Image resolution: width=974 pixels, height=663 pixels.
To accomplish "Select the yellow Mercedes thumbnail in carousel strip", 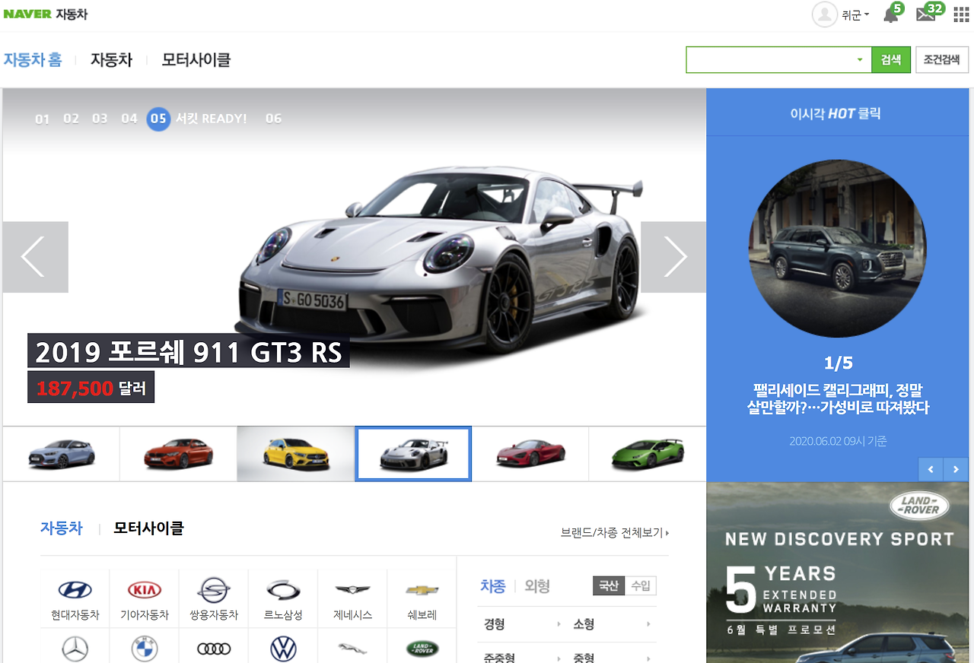I will (x=295, y=454).
